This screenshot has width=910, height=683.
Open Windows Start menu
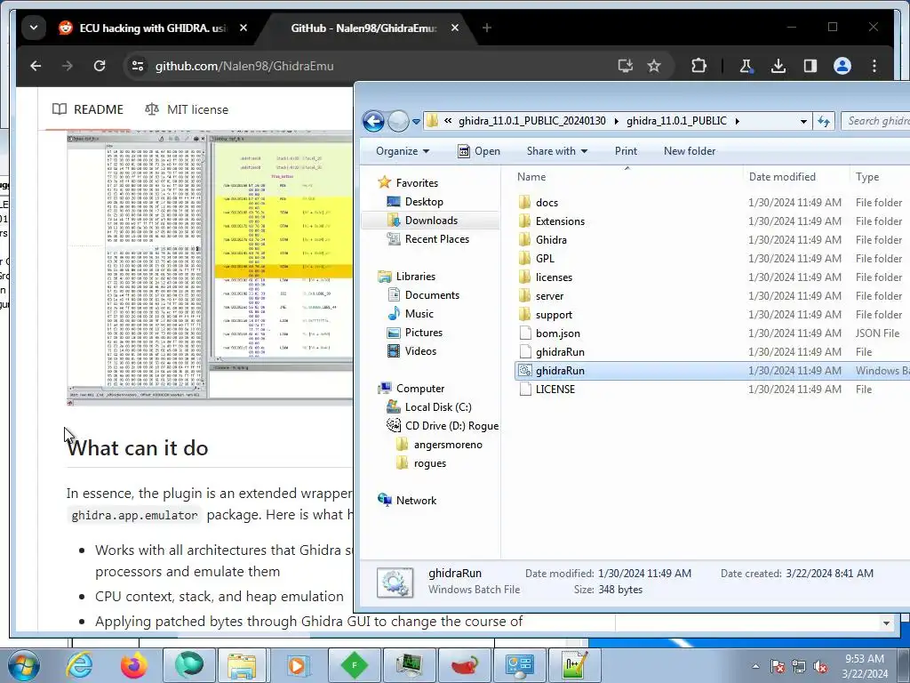pyautogui.click(x=23, y=665)
